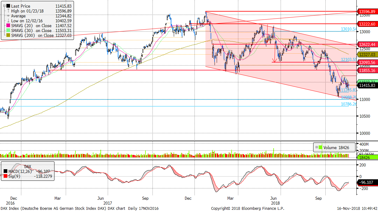Screen dimensions: 378x211
Task: Expand the Volume legend tree icon
Action: pos(317,147)
